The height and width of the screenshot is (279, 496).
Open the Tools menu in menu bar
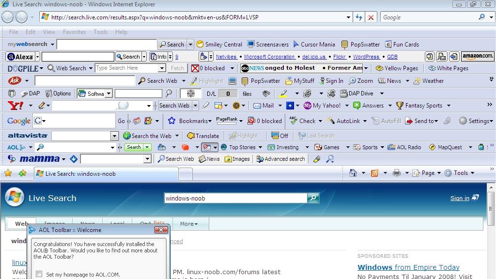click(x=100, y=32)
